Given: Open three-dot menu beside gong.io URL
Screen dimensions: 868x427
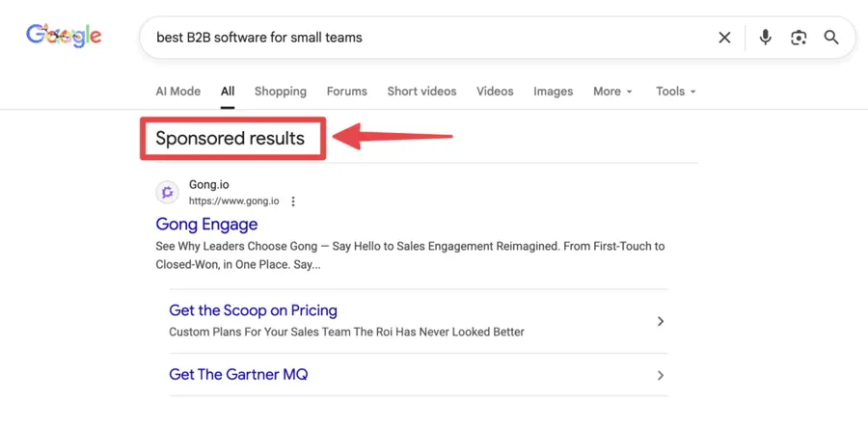Looking at the screenshot, I should [x=293, y=201].
